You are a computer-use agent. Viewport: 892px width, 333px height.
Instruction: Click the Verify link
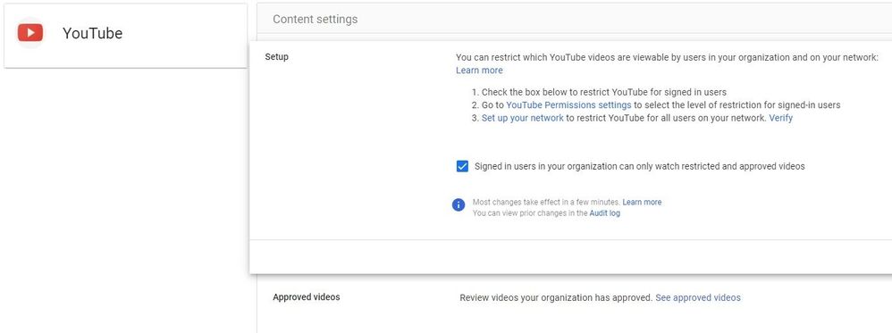tap(780, 118)
